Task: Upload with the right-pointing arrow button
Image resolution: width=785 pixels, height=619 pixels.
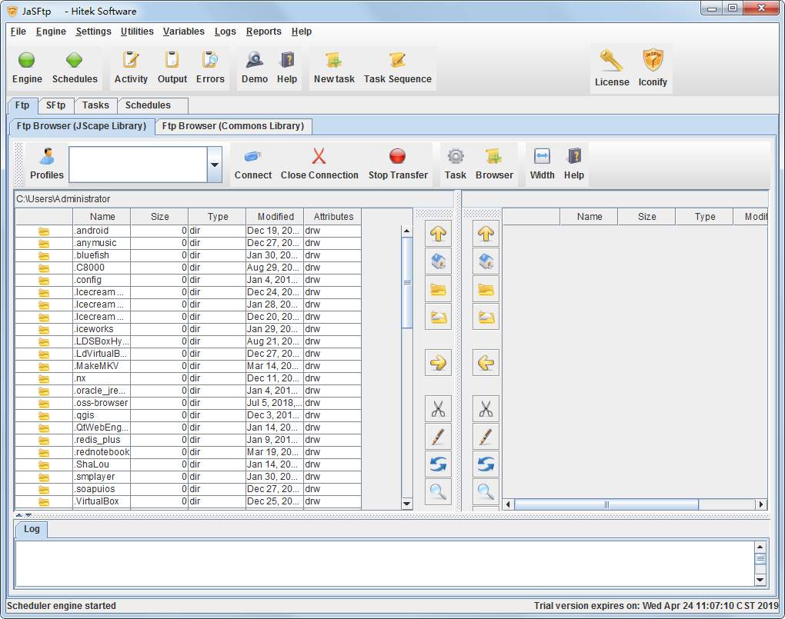Action: (x=438, y=362)
